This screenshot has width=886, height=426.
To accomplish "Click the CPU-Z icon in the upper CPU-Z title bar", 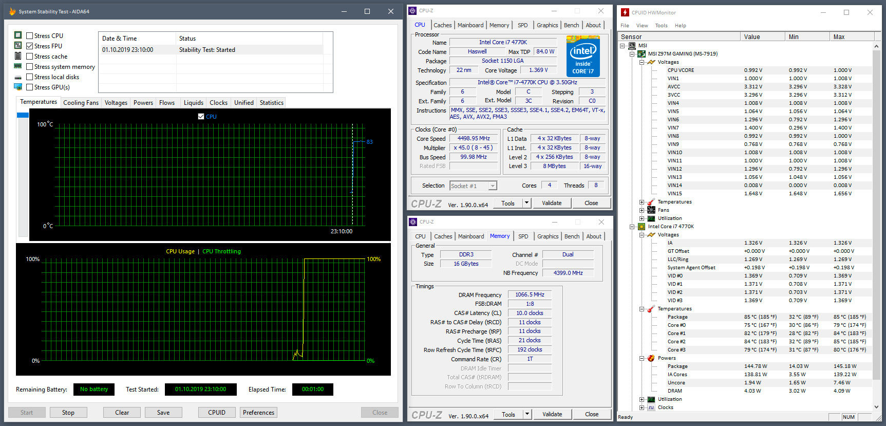I will click(x=413, y=11).
